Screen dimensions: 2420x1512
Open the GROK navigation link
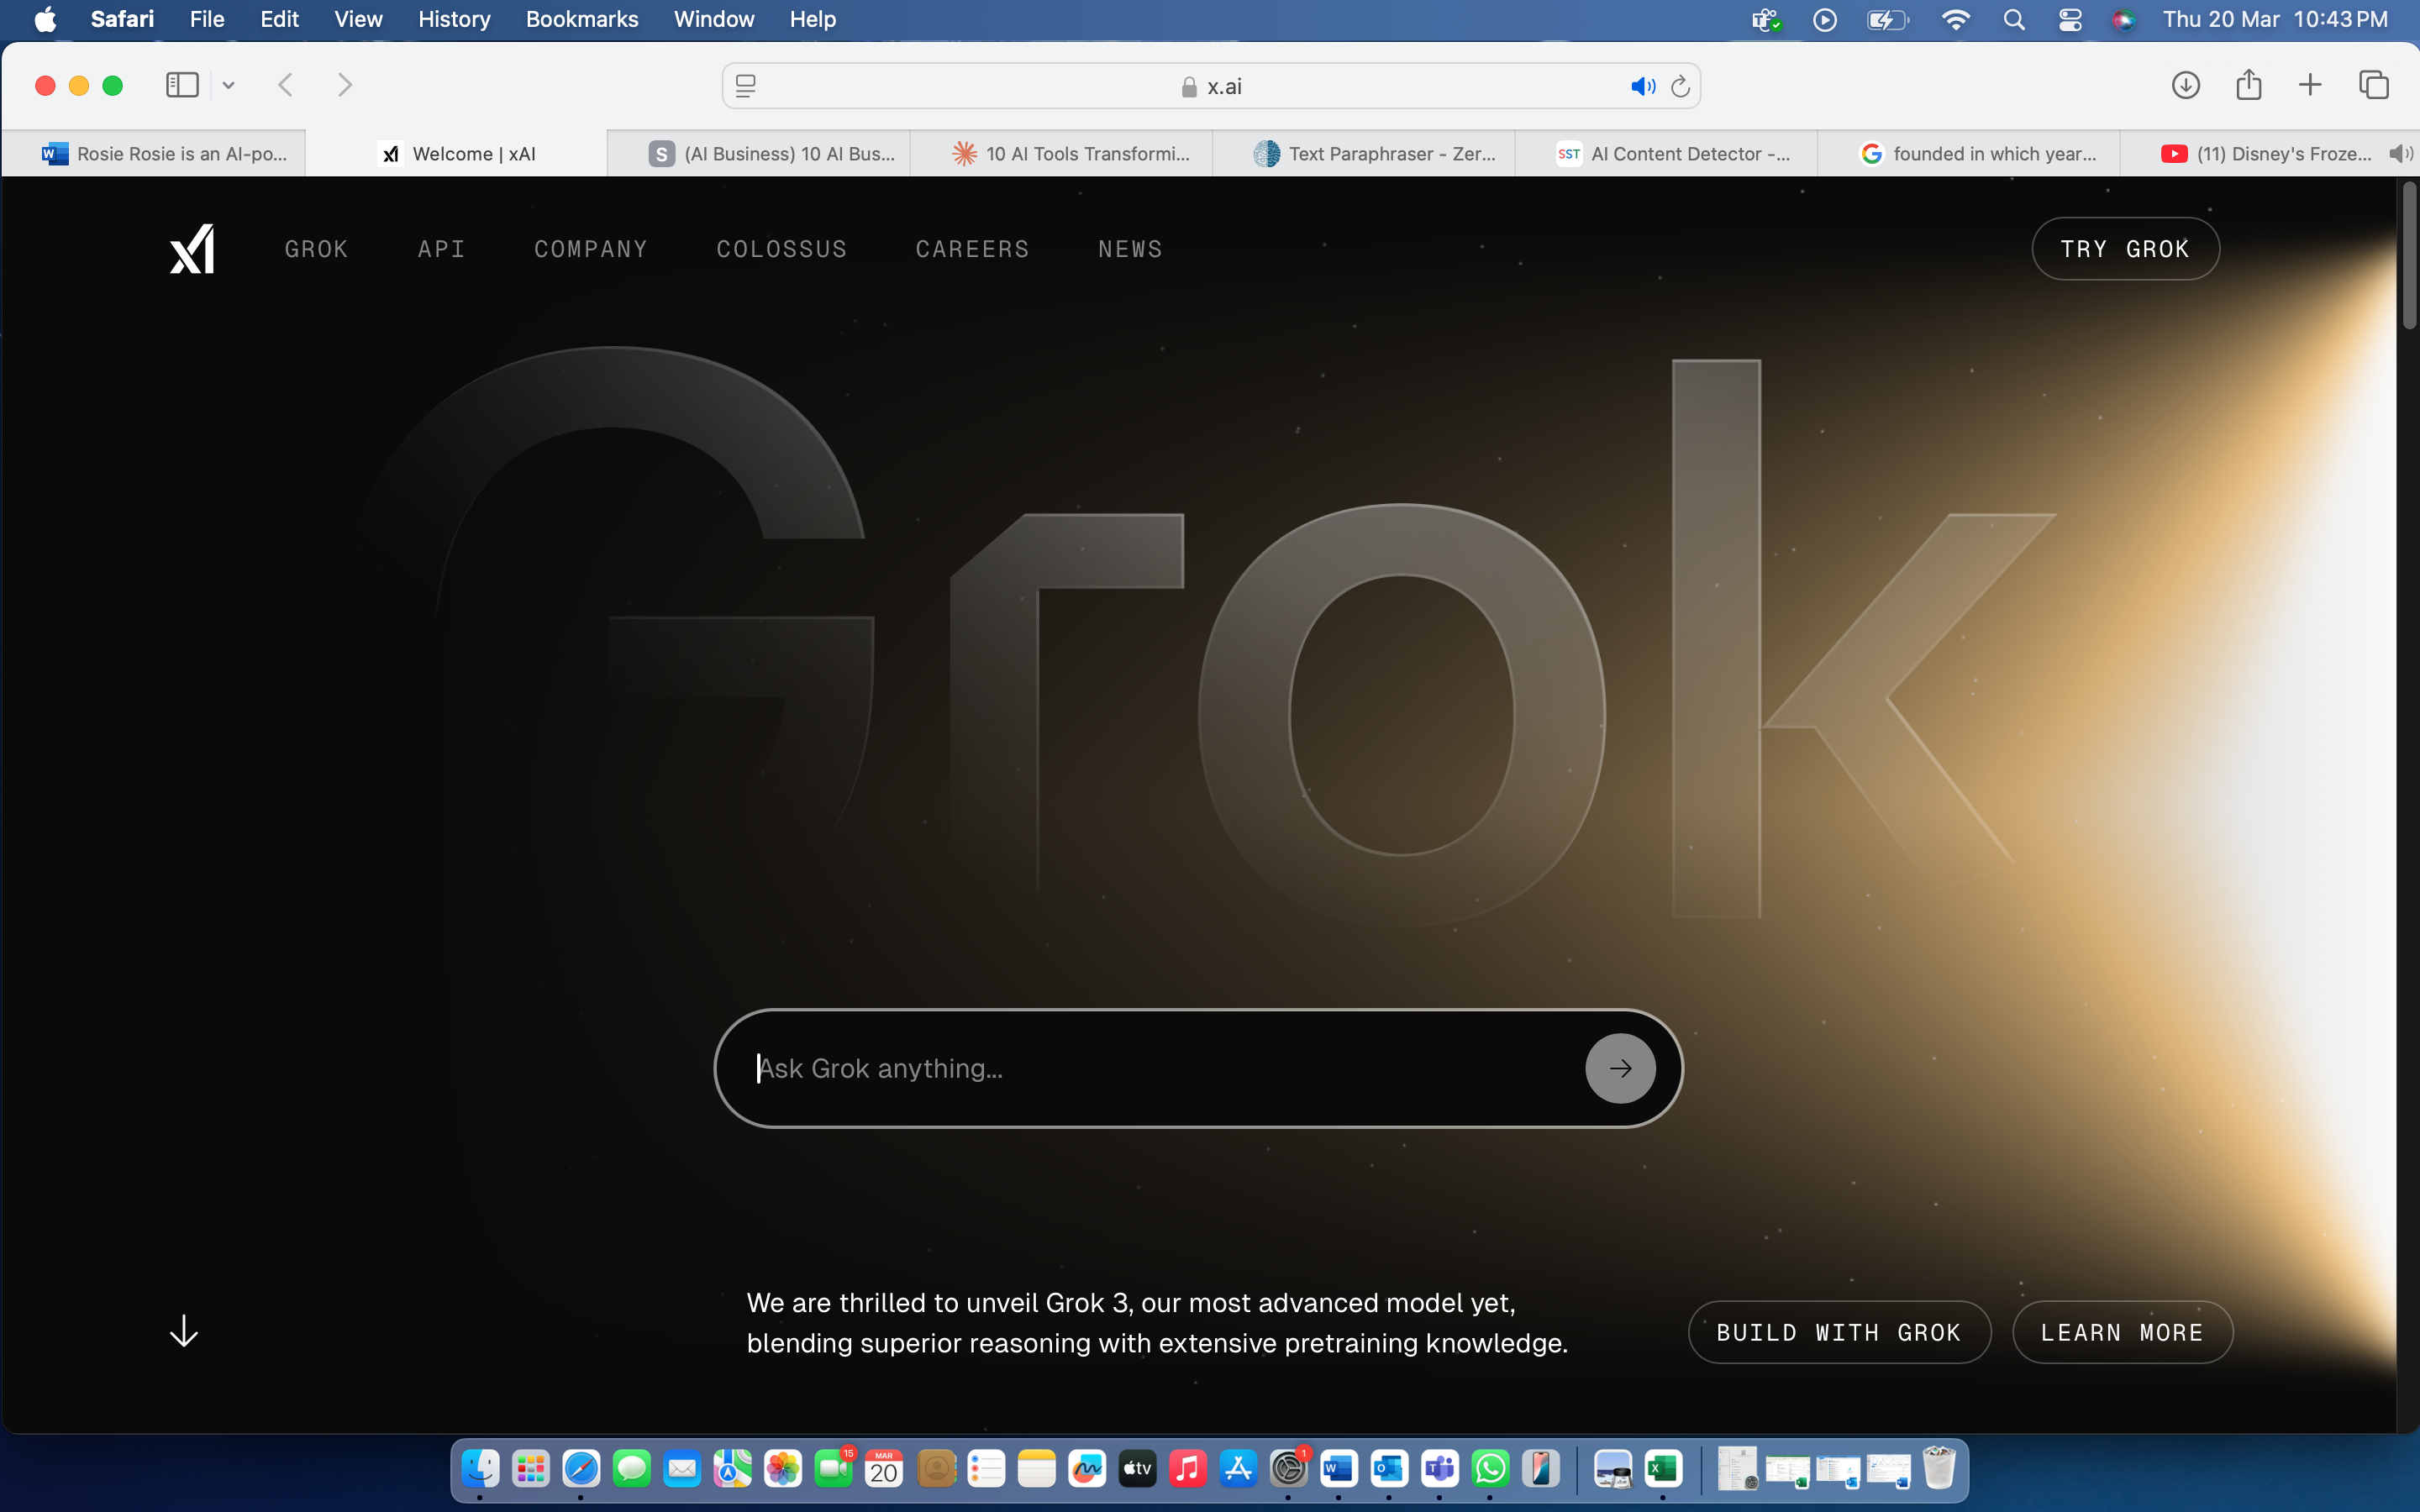coord(316,249)
